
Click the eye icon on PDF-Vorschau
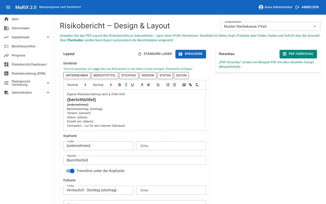tap(285, 54)
